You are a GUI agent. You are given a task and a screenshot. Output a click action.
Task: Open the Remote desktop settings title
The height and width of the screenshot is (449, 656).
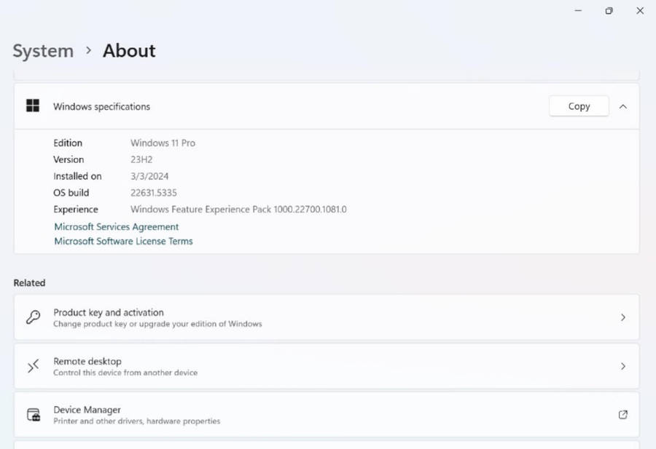click(87, 361)
